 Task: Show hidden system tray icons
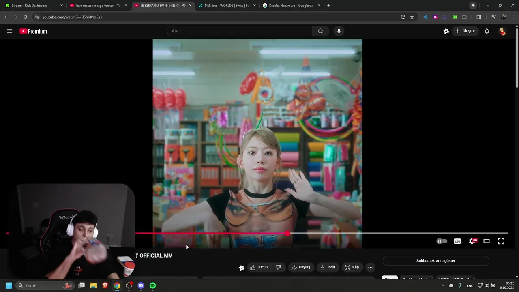[x=442, y=286]
